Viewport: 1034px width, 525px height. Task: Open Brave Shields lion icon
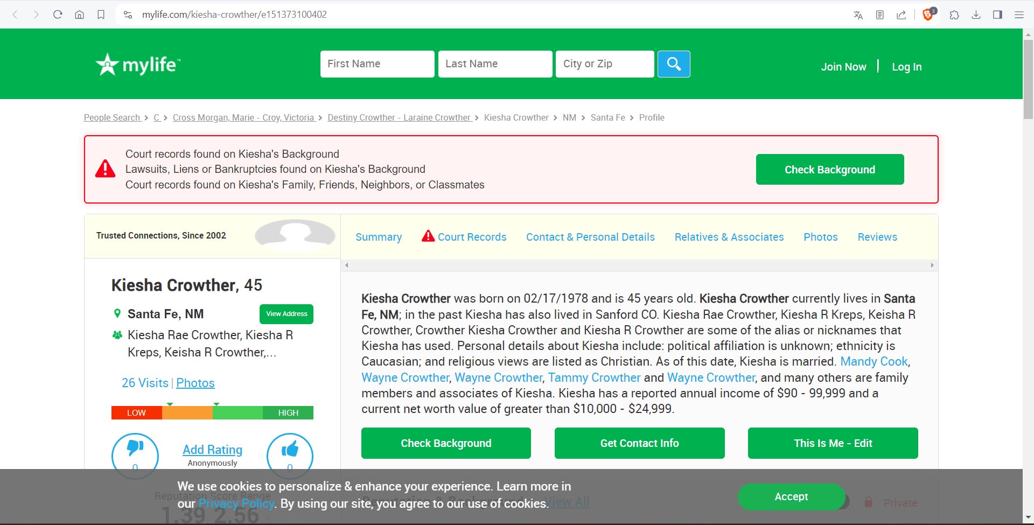point(928,15)
